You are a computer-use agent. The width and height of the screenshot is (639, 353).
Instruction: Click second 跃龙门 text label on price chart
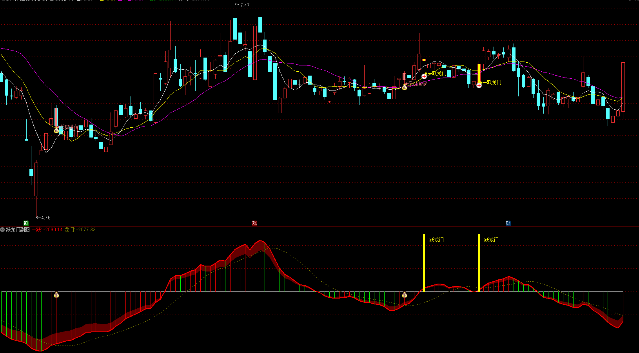point(494,82)
